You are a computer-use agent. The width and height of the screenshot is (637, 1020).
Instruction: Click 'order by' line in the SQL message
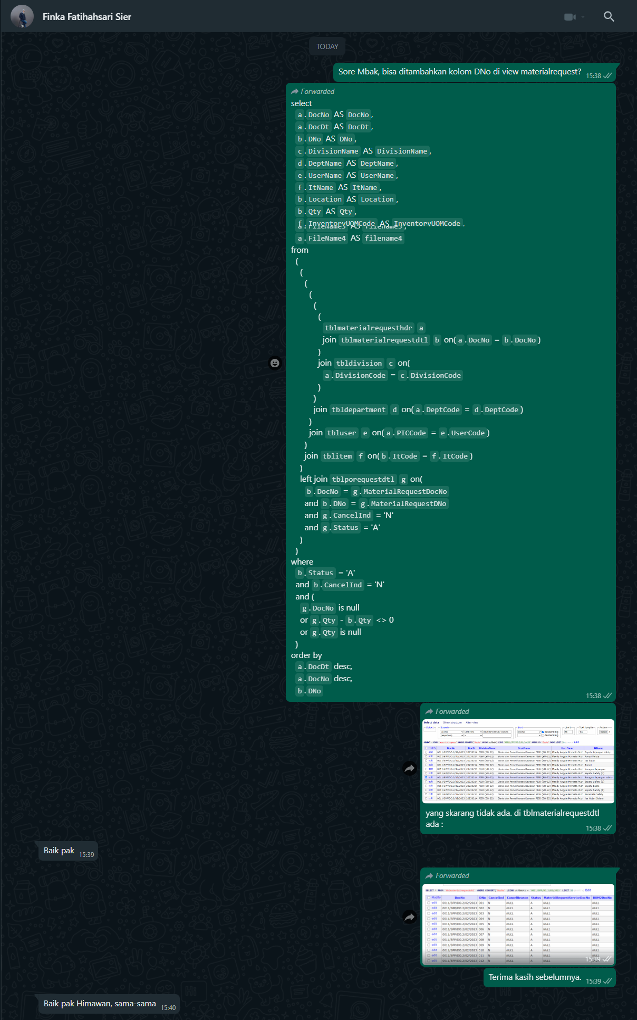coord(306,655)
